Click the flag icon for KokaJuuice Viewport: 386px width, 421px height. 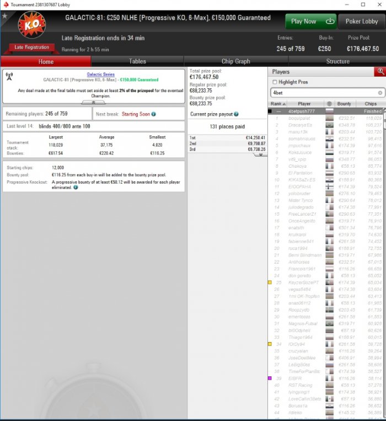tap(329, 152)
